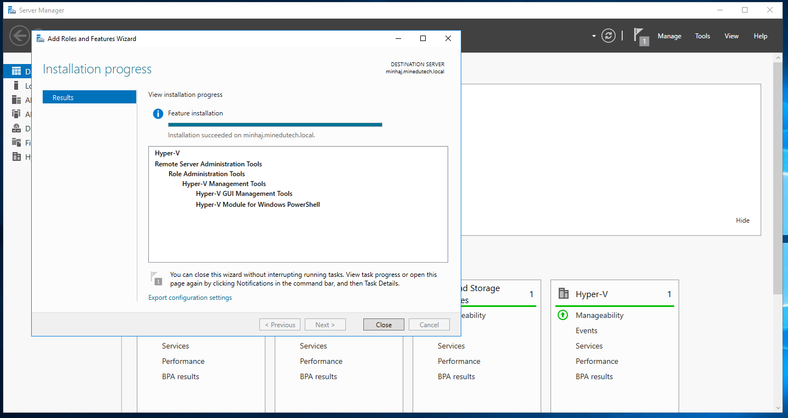Click the feature installation progress bar
Image resolution: width=788 pixels, height=418 pixels.
(x=275, y=125)
